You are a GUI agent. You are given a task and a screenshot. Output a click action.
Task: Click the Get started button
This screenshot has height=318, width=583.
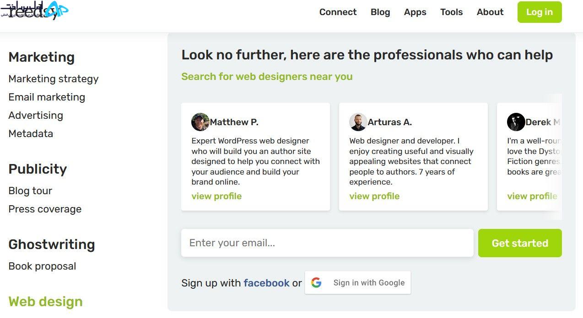pyautogui.click(x=520, y=243)
